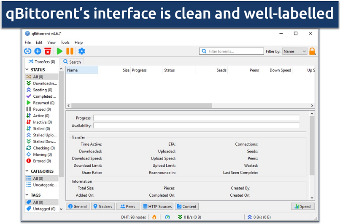Sort torrents by Size column header
The height and width of the screenshot is (224, 340).
(114, 70)
